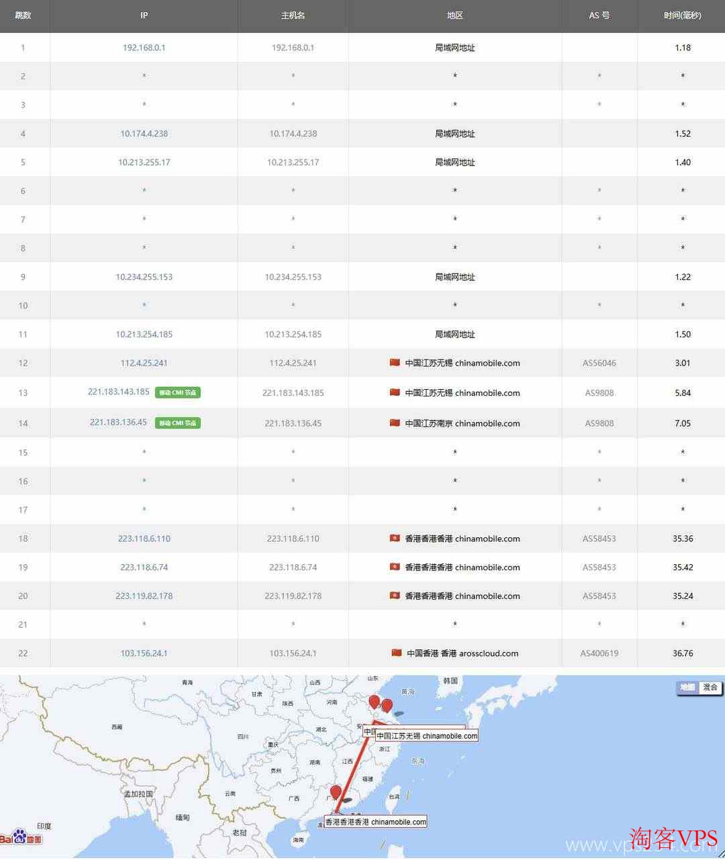This screenshot has width=725, height=860.
Task: Click AS number AS400619
Action: pyautogui.click(x=599, y=653)
